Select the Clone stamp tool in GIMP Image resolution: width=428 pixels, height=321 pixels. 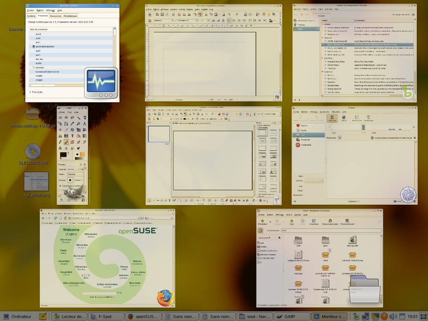point(60,148)
